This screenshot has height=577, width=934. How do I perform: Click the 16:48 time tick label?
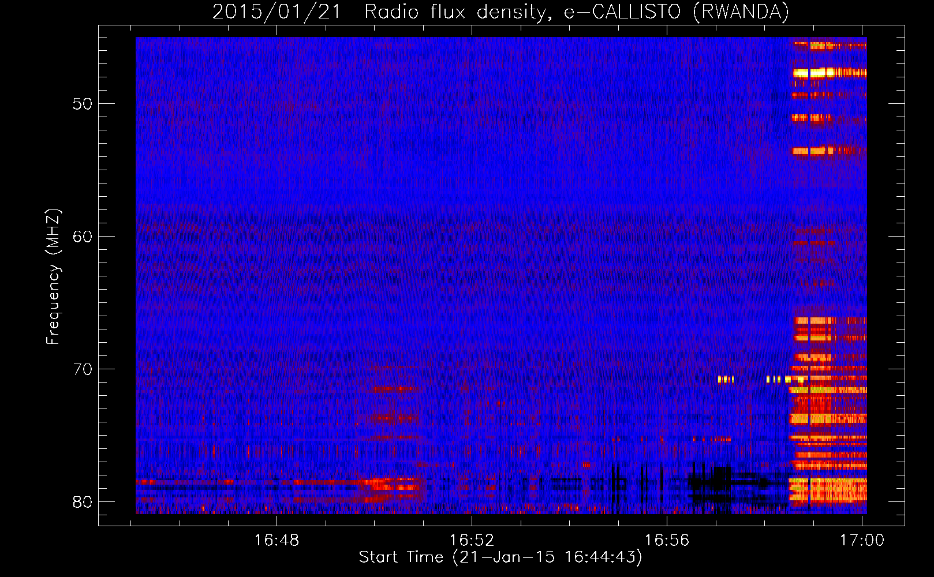click(277, 540)
